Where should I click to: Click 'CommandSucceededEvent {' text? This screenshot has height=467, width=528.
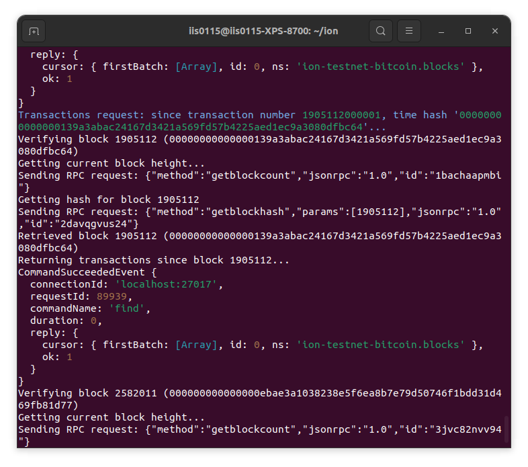(87, 272)
